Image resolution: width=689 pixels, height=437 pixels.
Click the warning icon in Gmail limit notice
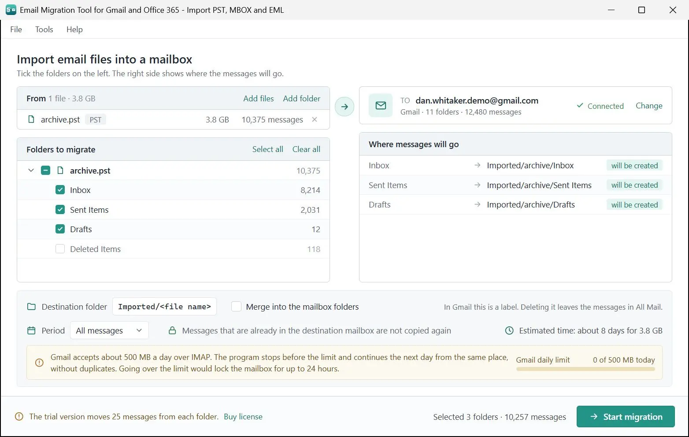pyautogui.click(x=39, y=363)
